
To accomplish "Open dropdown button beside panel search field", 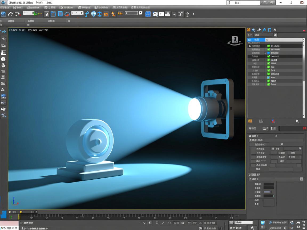I will pos(275,35).
